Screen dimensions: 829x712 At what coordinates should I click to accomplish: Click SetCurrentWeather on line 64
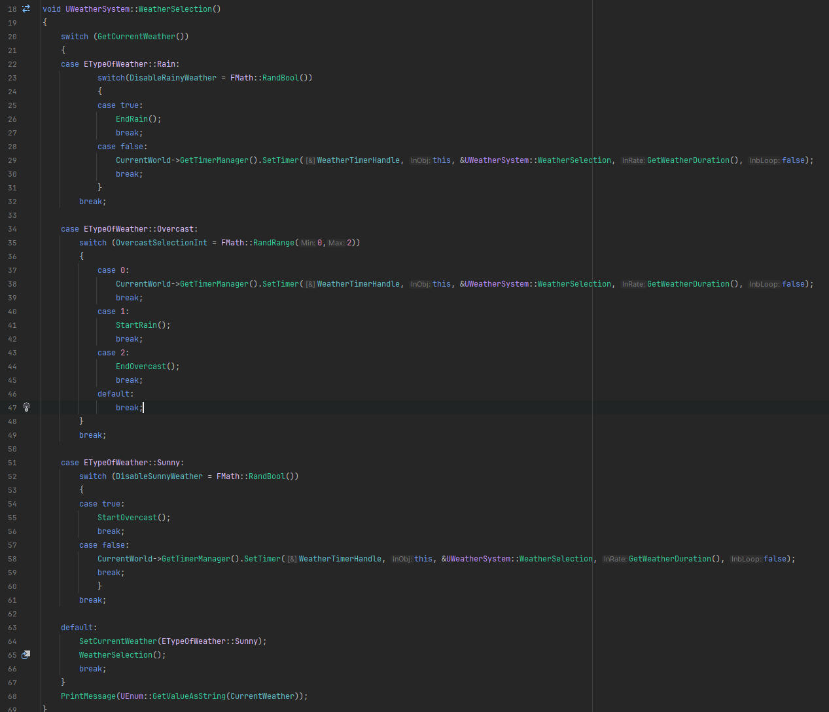click(118, 641)
